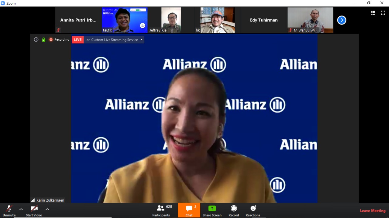Start Video with the camera button
This screenshot has height=218, width=389.
pyautogui.click(x=34, y=210)
